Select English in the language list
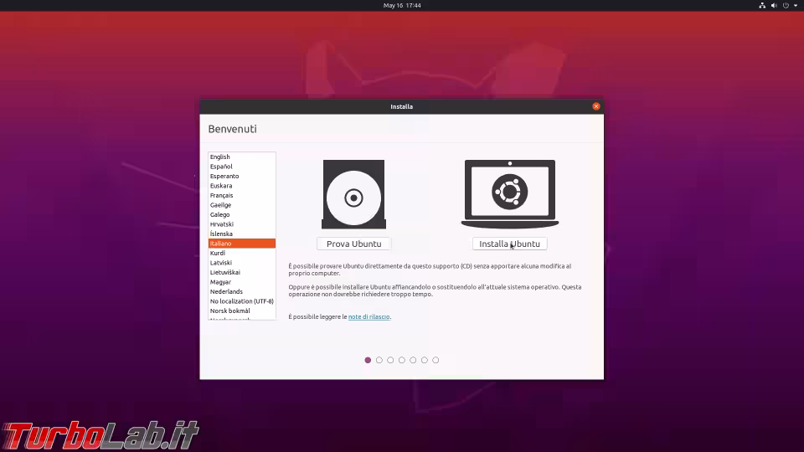 [242, 157]
